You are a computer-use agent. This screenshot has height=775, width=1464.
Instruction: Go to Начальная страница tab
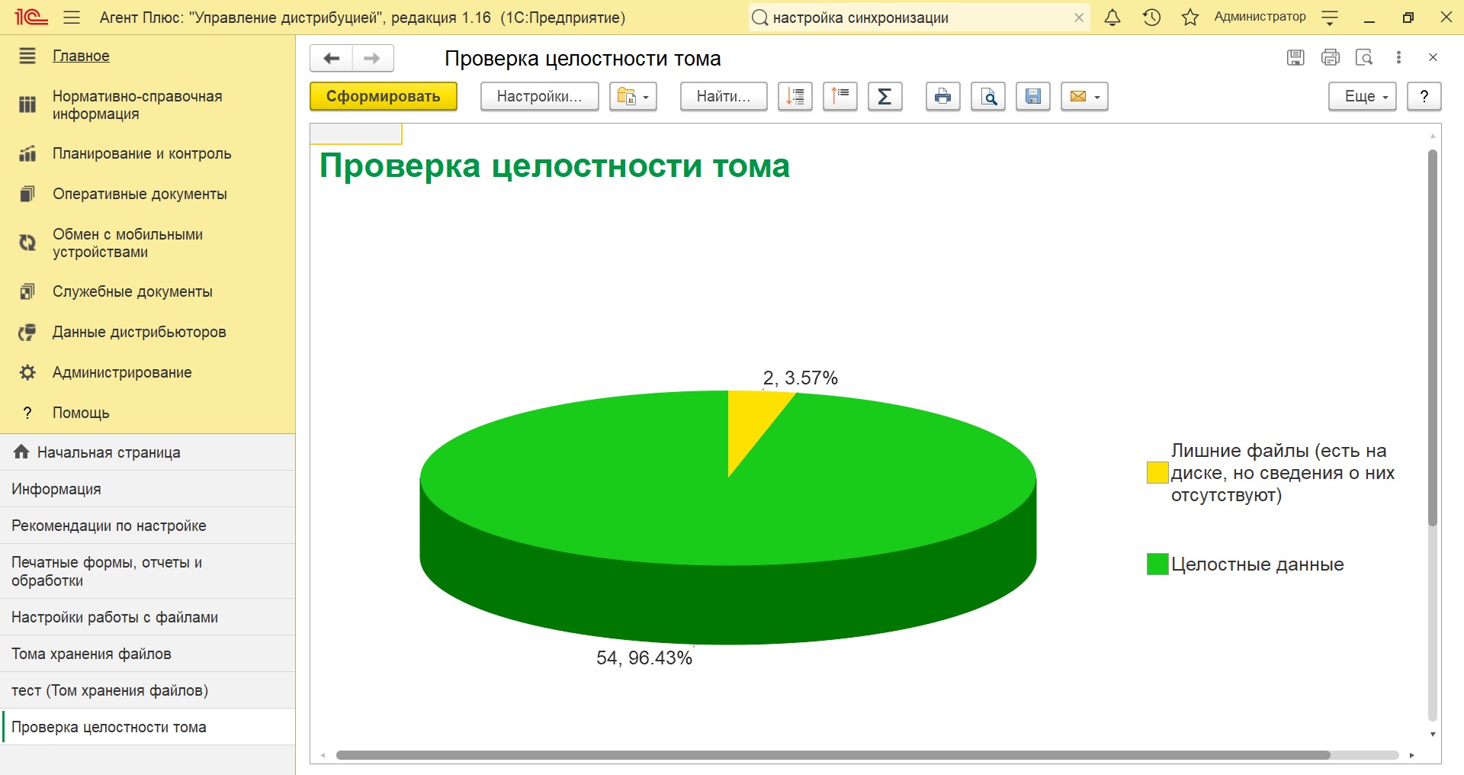(148, 452)
